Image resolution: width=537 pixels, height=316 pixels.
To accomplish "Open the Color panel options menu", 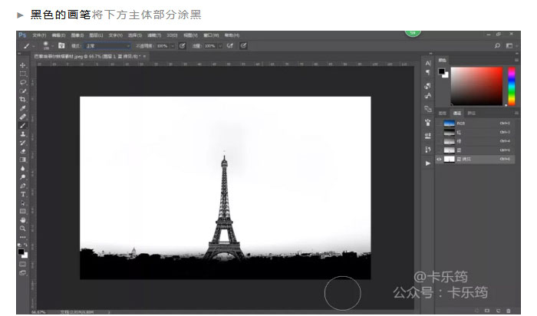I will (516, 60).
